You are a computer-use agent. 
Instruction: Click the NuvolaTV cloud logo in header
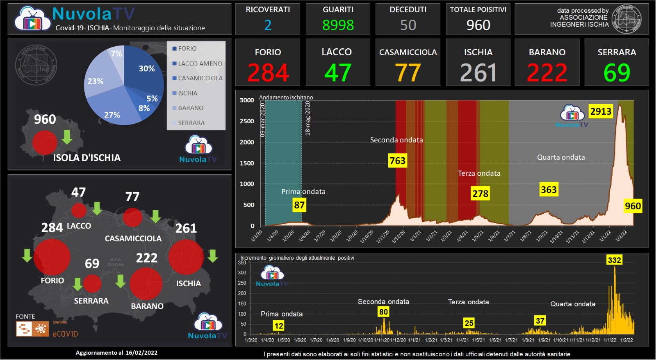coord(33,19)
